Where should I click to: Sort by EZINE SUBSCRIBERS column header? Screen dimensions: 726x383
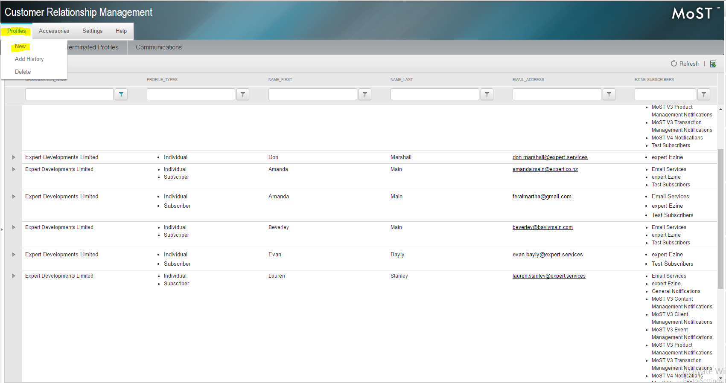coord(654,80)
